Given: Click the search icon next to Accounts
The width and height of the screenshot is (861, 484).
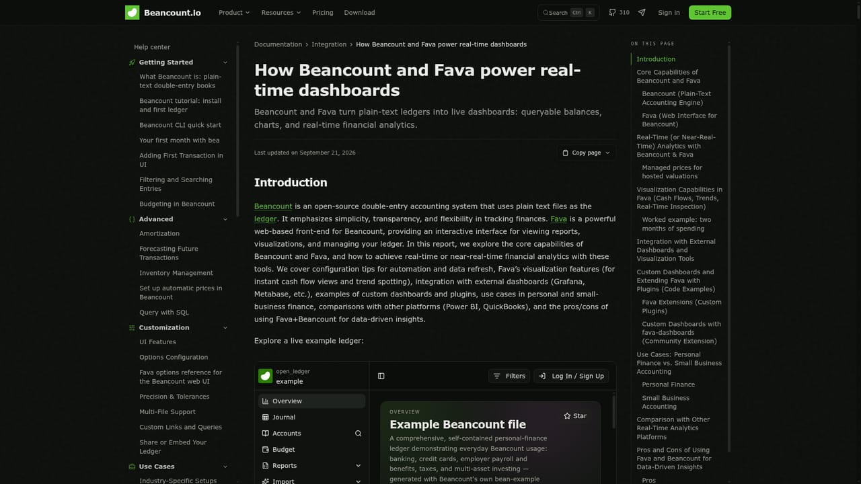Looking at the screenshot, I should pos(358,434).
